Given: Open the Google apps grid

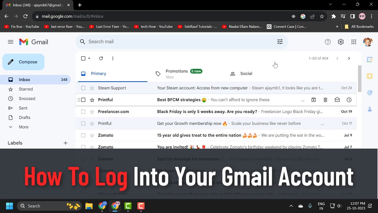Looking at the screenshot, I should (x=354, y=42).
